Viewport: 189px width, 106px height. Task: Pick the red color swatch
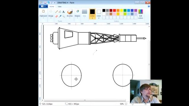(x=114, y=11)
